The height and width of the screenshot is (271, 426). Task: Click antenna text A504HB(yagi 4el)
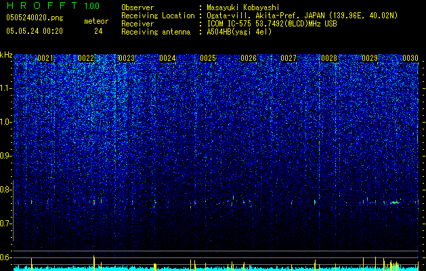click(239, 32)
